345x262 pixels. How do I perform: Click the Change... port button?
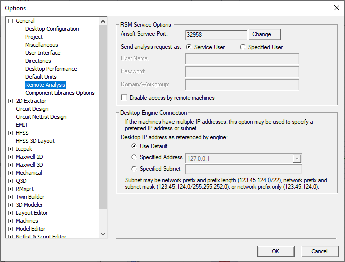[264, 34]
